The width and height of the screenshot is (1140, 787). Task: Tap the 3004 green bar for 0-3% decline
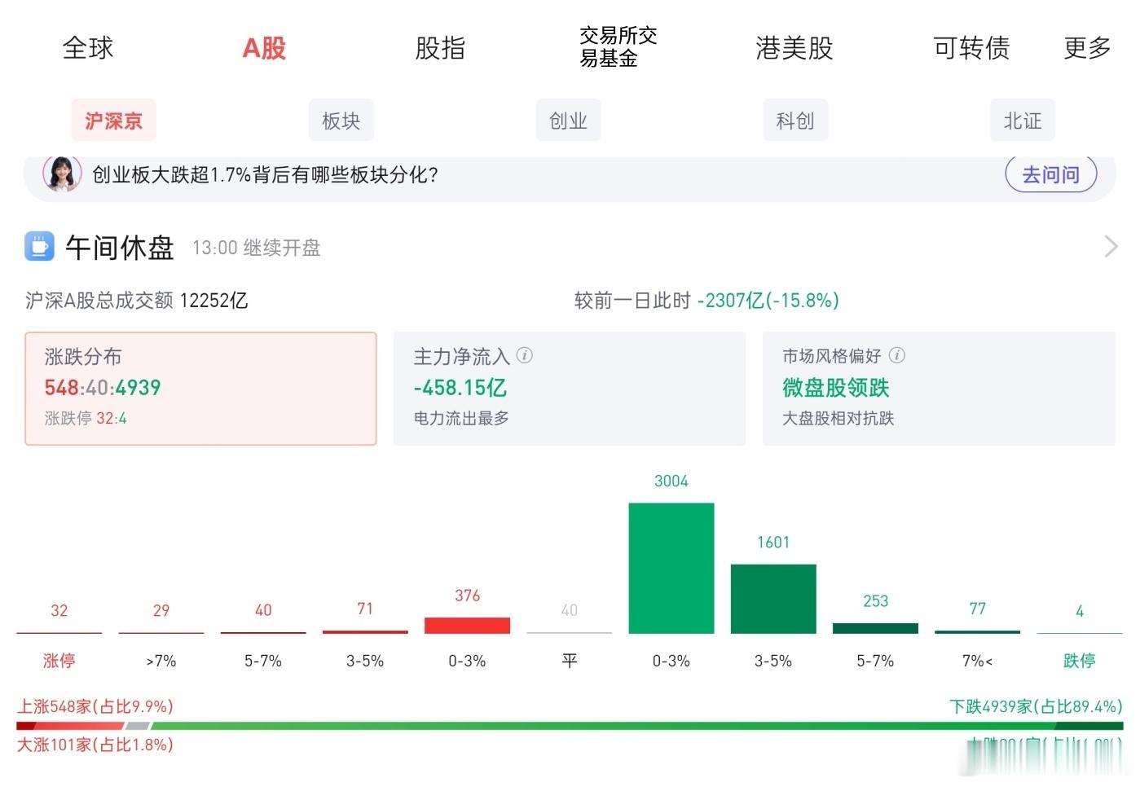pos(671,568)
